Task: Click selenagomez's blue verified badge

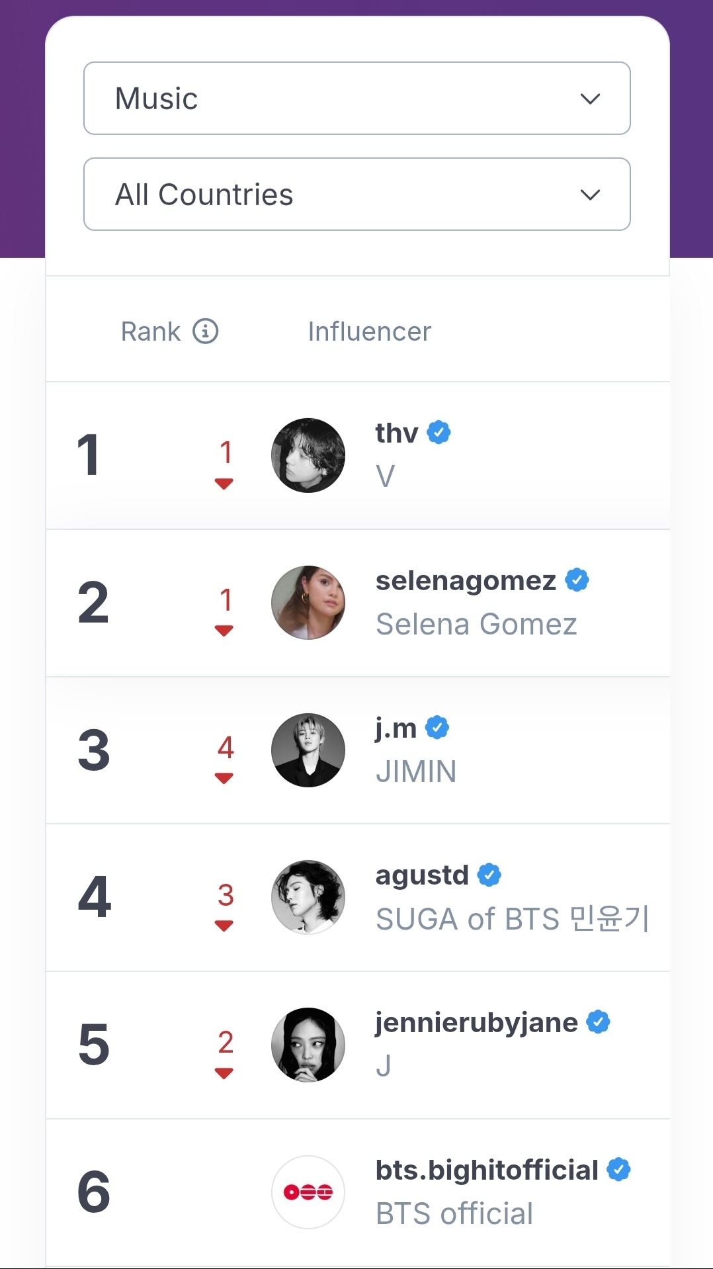Action: point(577,580)
